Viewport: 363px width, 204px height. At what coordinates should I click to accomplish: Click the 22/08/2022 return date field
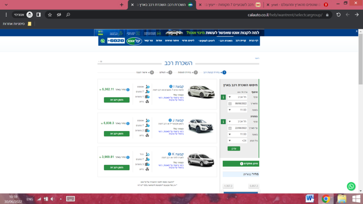[237, 128]
